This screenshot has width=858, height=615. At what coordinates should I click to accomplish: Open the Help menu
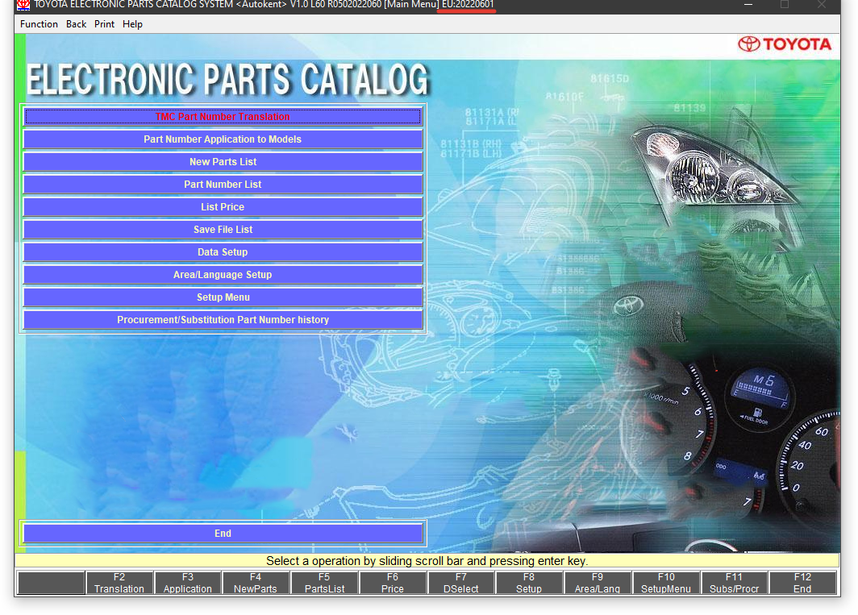pos(132,24)
